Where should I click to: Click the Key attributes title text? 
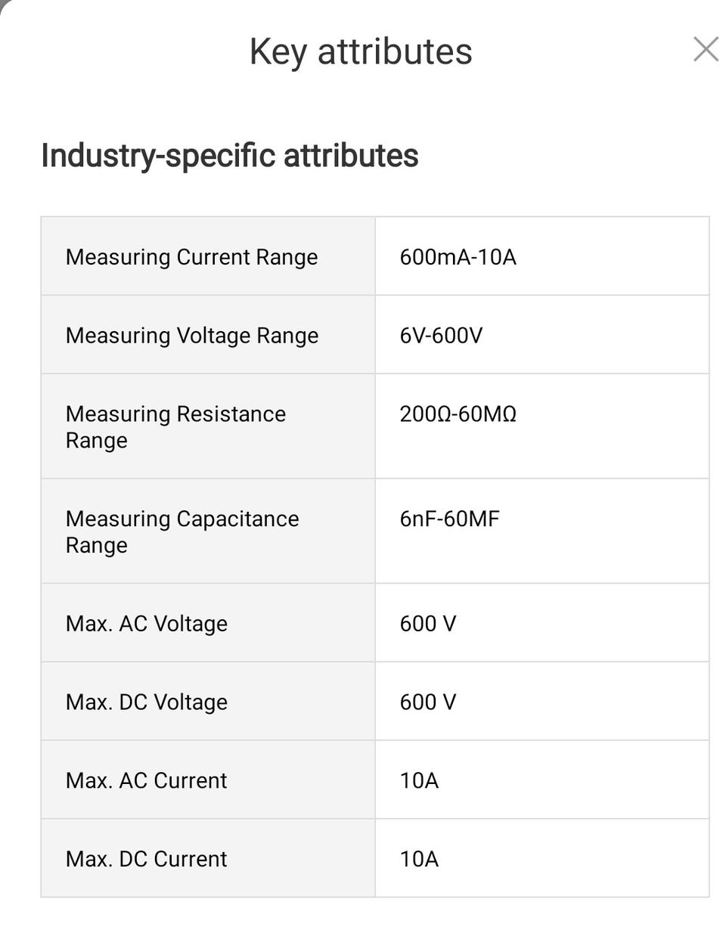[x=361, y=52]
